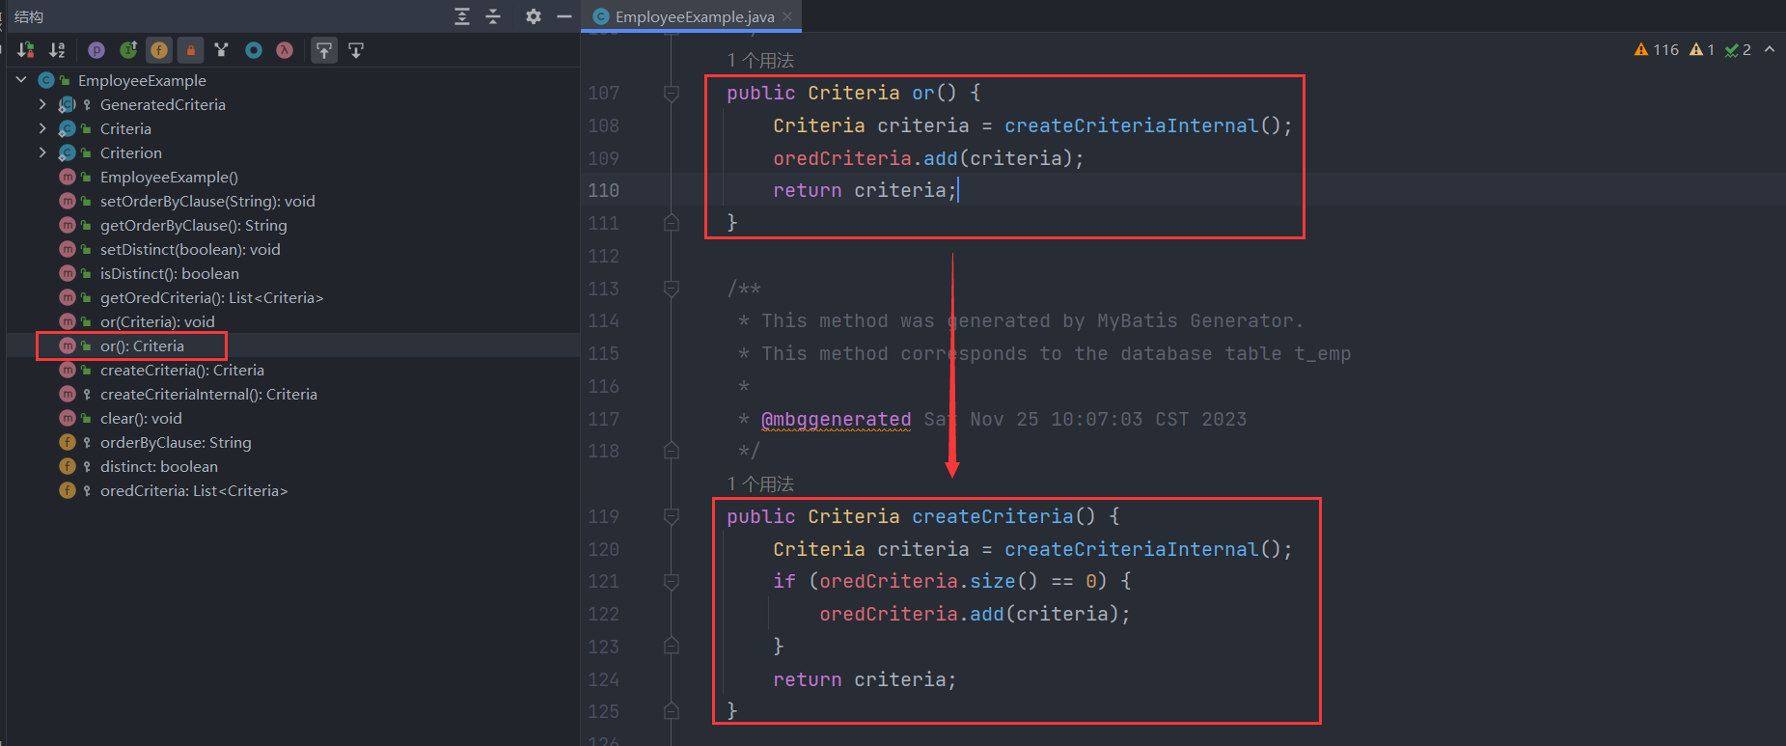Select distinct: boolean field
This screenshot has width=1786, height=746.
(x=158, y=466)
